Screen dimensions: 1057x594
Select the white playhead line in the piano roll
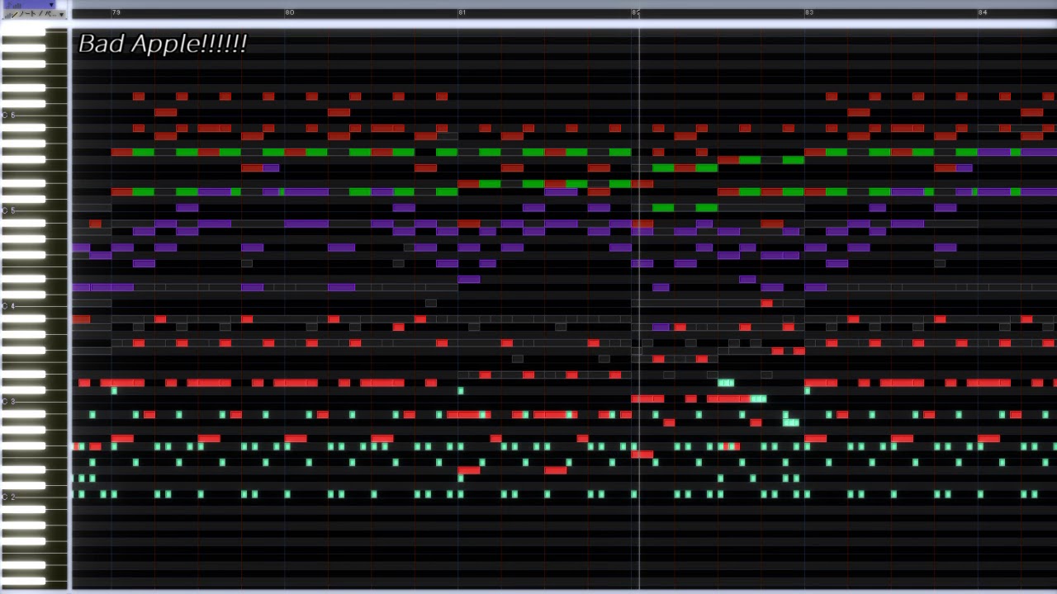click(x=639, y=309)
